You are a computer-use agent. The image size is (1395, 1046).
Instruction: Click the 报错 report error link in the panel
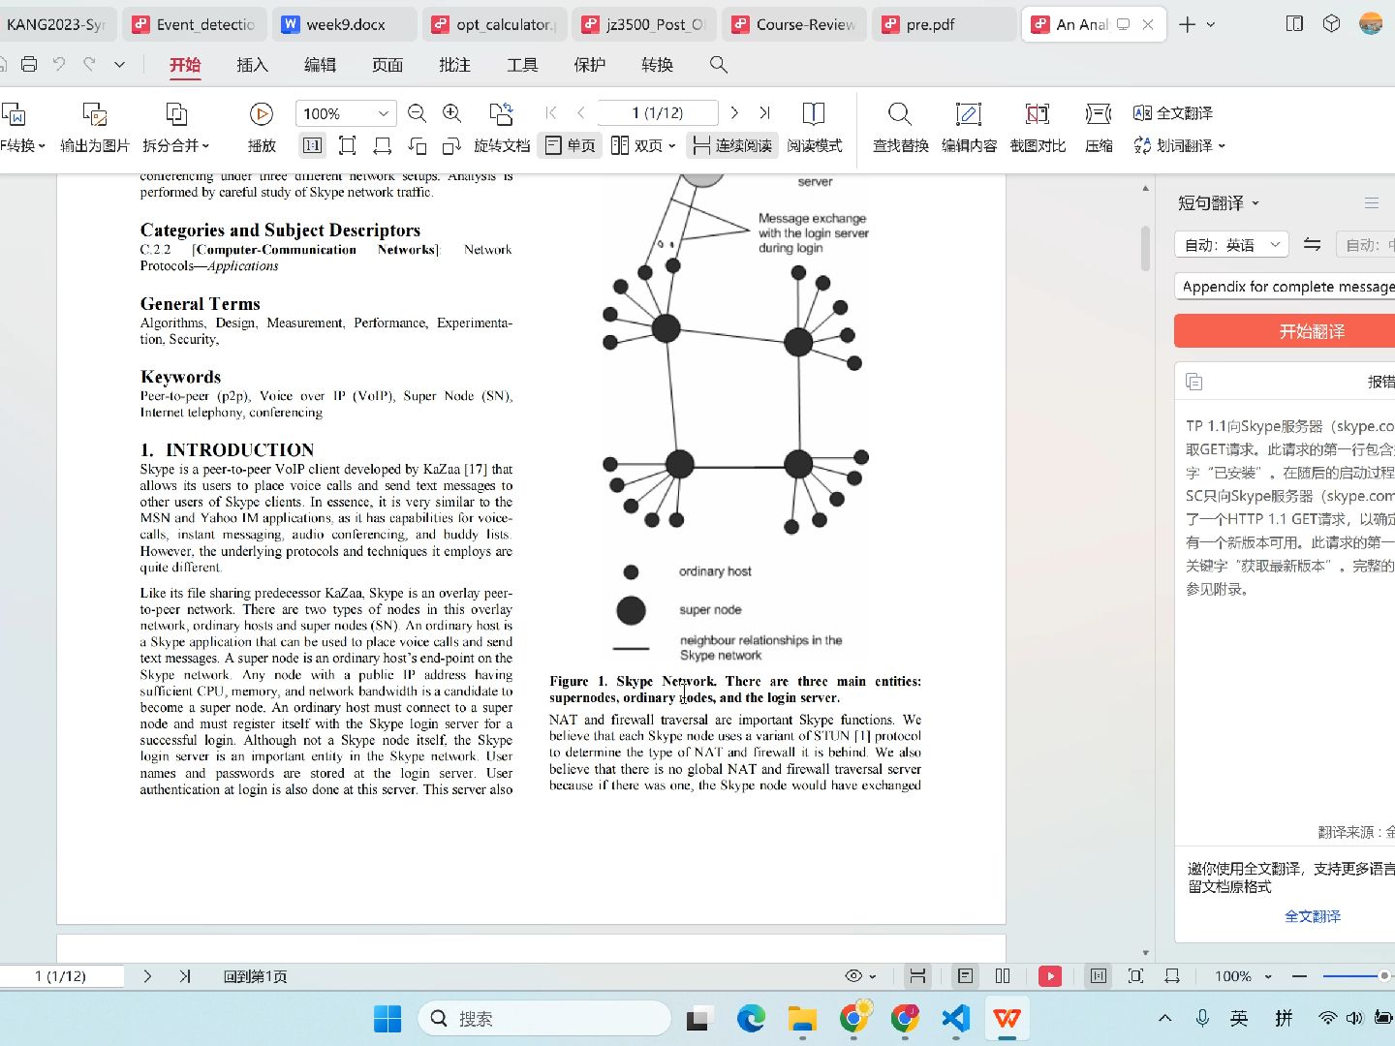(x=1380, y=382)
